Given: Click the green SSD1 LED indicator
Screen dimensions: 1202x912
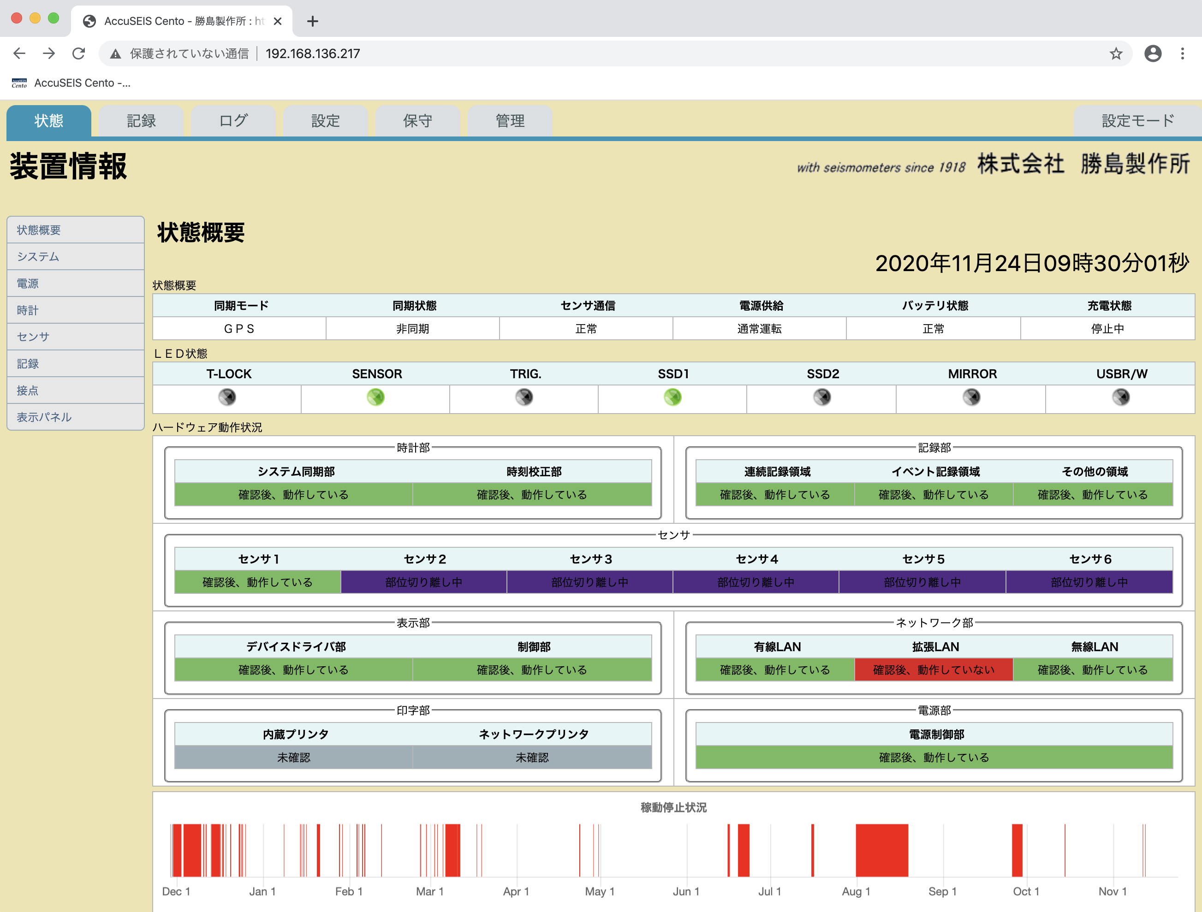Looking at the screenshot, I should (673, 397).
